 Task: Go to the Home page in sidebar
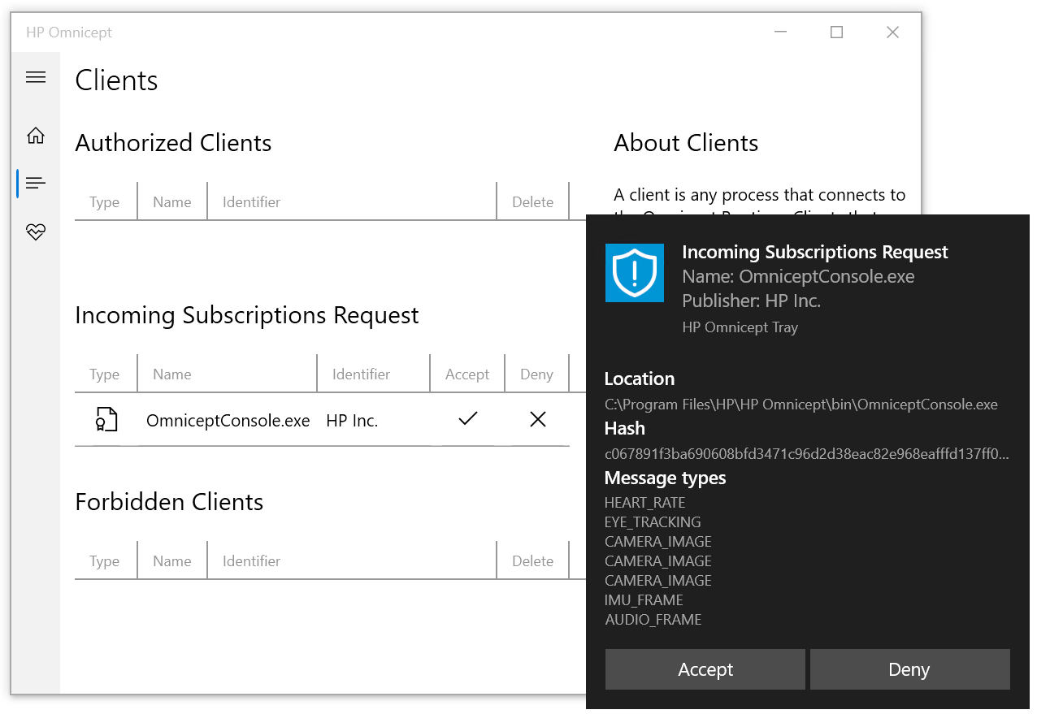click(x=36, y=136)
